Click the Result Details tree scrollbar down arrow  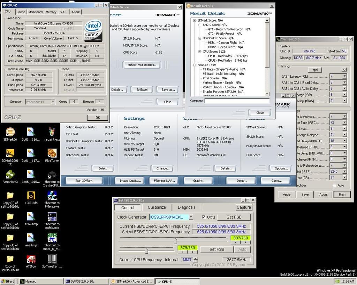point(267,94)
